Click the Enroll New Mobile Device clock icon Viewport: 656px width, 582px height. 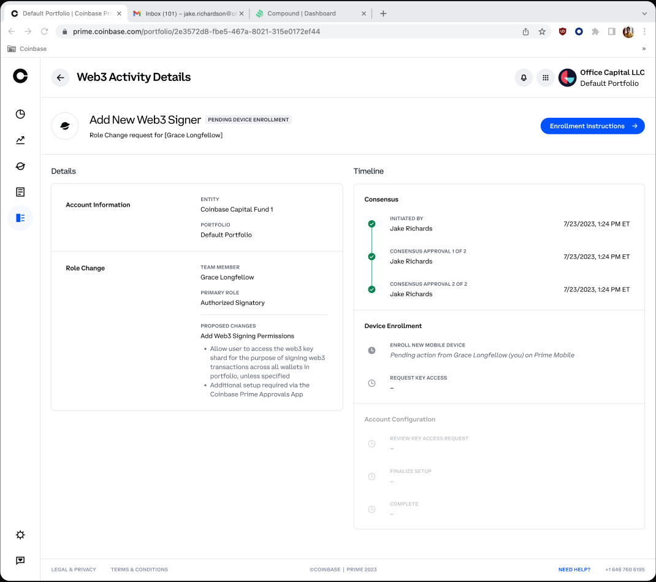pyautogui.click(x=372, y=350)
